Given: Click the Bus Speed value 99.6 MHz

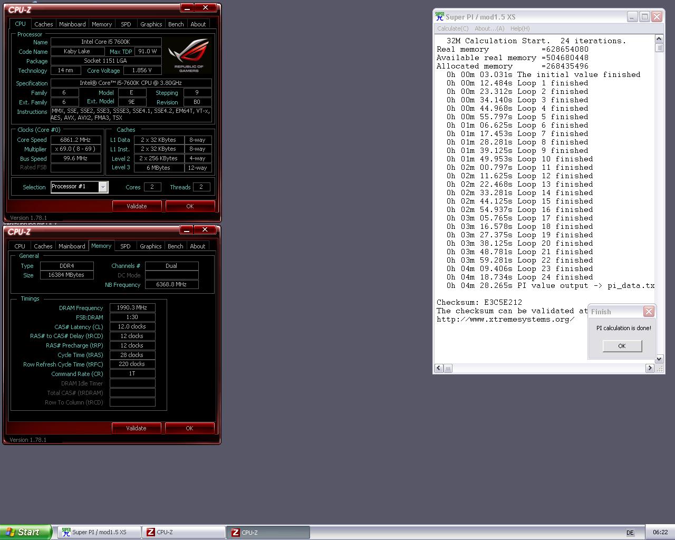Looking at the screenshot, I should click(x=76, y=158).
